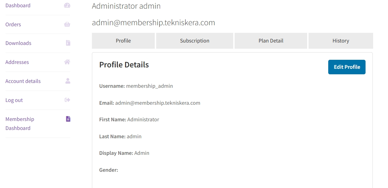
Task: Open the Account details link
Action: (x=23, y=81)
